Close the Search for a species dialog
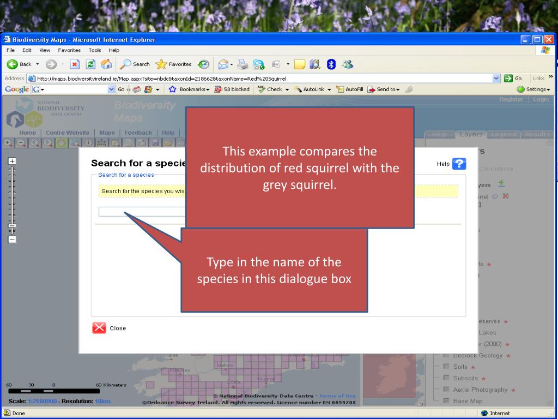 (109, 328)
